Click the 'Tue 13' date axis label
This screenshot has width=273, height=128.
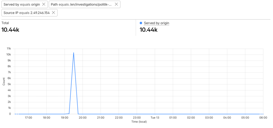click(x=155, y=118)
